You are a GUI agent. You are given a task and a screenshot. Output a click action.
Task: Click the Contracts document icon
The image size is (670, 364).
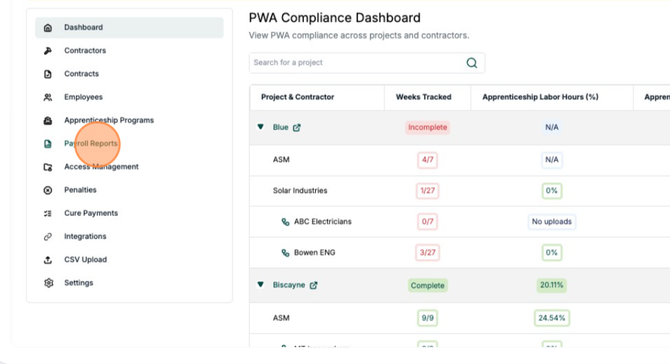click(x=47, y=74)
